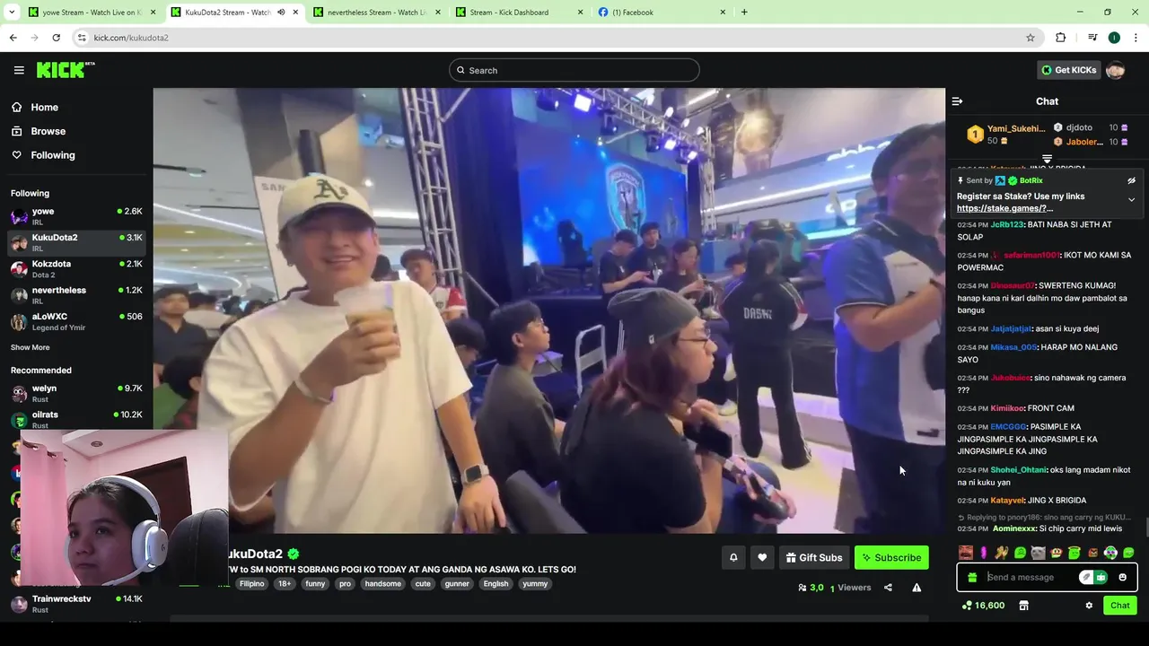Viewport: 1149px width, 646px height.
Task: Open nevertheless channel in Following list
Action: pyautogui.click(x=76, y=295)
